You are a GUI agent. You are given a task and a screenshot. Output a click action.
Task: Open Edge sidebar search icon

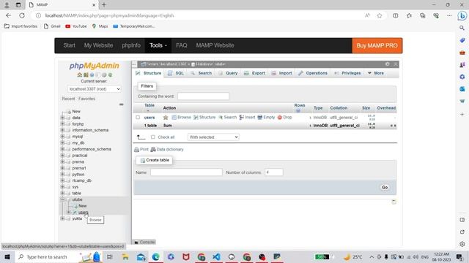coord(462,28)
